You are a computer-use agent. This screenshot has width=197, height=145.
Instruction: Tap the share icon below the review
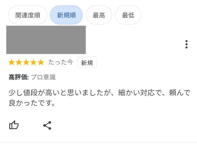pos(47,125)
